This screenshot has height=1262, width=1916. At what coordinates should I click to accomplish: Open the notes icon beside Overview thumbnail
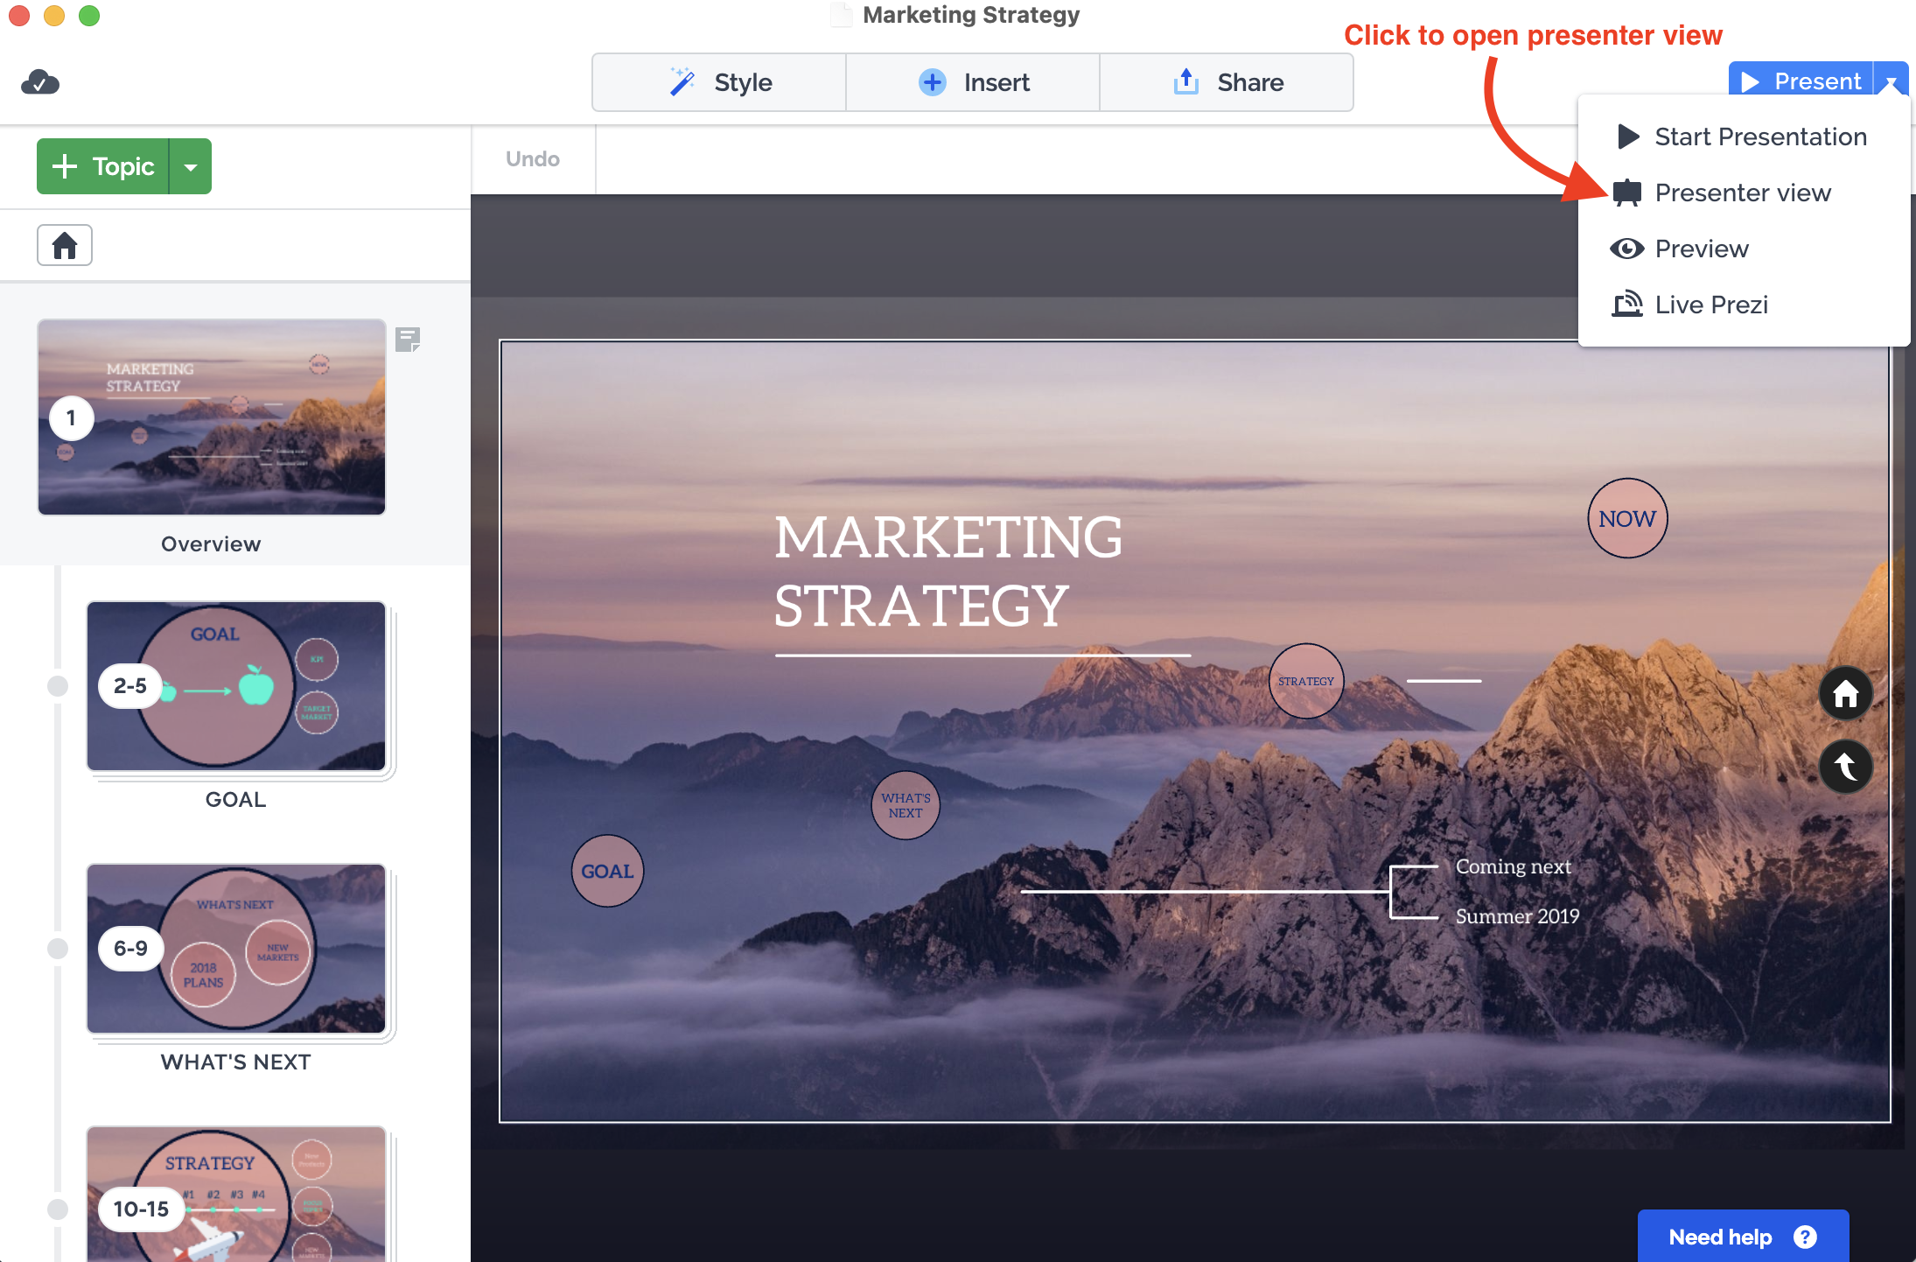[x=408, y=340]
